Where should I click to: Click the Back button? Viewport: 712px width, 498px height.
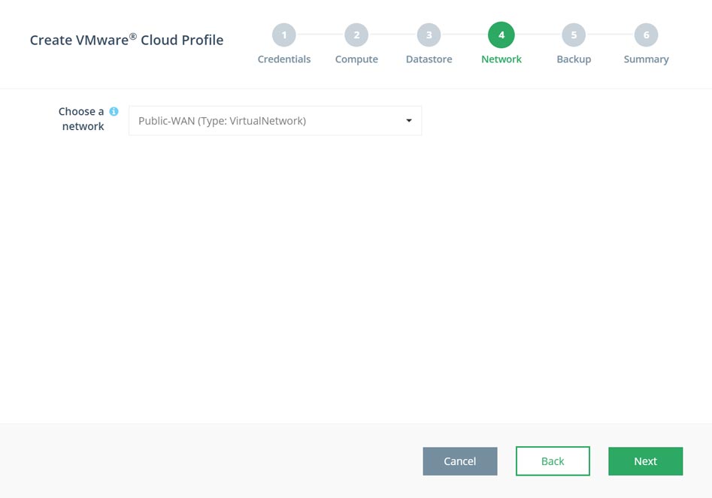point(553,461)
